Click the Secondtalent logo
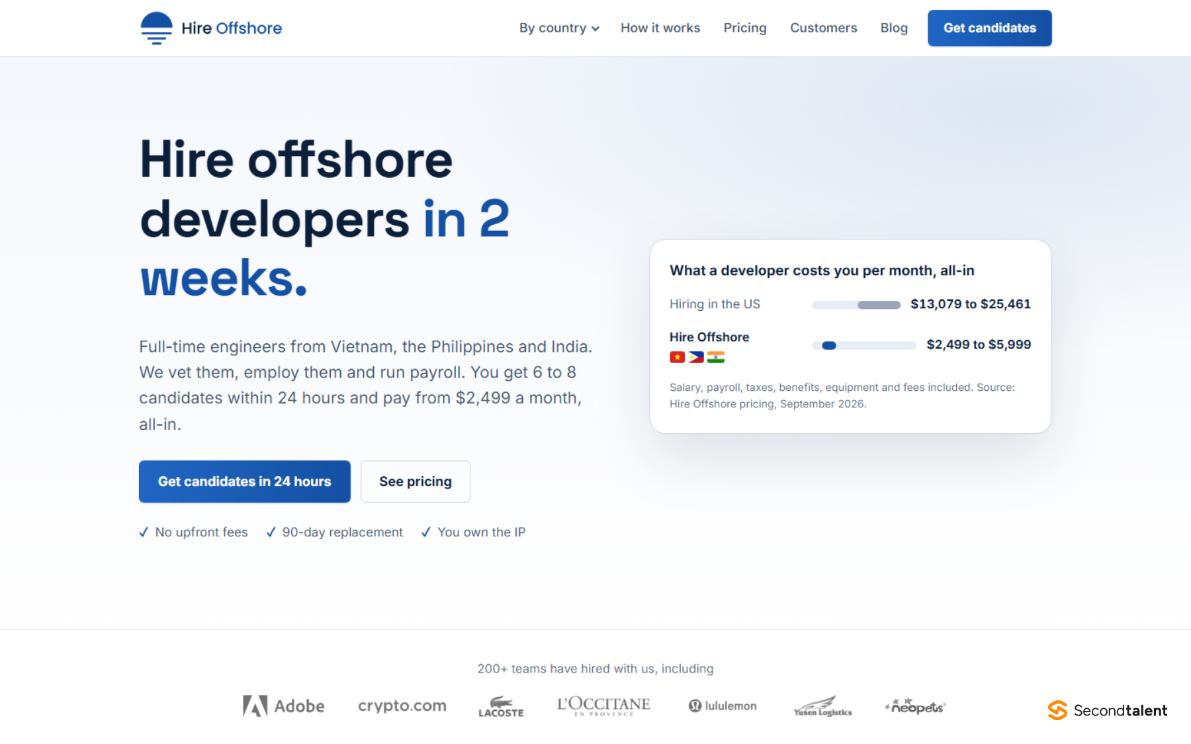Viewport: 1191px width, 744px height. pyautogui.click(x=1108, y=710)
